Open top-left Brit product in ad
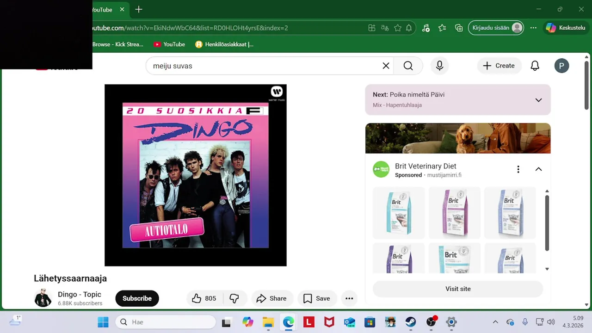The image size is (592, 333). click(x=399, y=213)
